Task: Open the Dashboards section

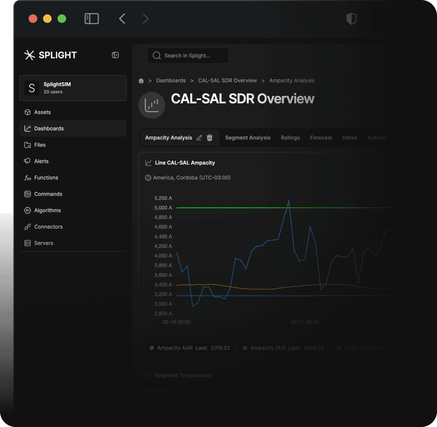Action: [49, 128]
